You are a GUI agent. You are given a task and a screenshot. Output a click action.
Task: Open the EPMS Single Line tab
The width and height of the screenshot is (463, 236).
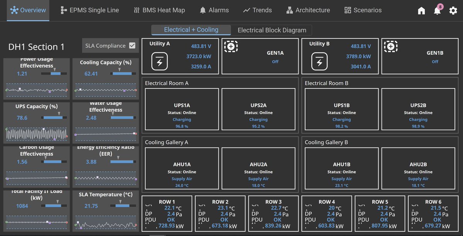90,10
